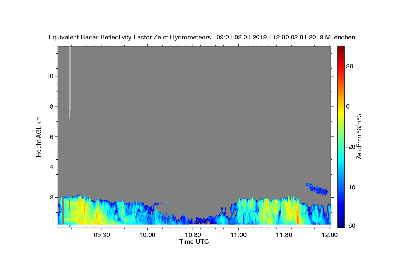Click the dark blue bottom of colorbar
Screen dimensions: 409x273
click(341, 224)
